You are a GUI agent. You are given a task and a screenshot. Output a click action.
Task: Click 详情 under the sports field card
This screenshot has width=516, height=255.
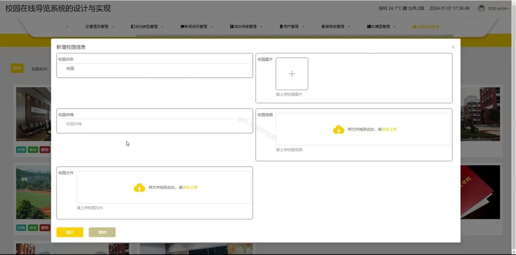pos(21,228)
